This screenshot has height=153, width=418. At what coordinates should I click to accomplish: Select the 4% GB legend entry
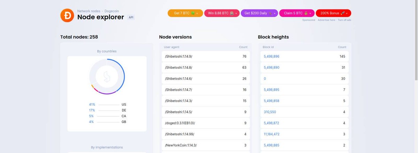coord(107,122)
